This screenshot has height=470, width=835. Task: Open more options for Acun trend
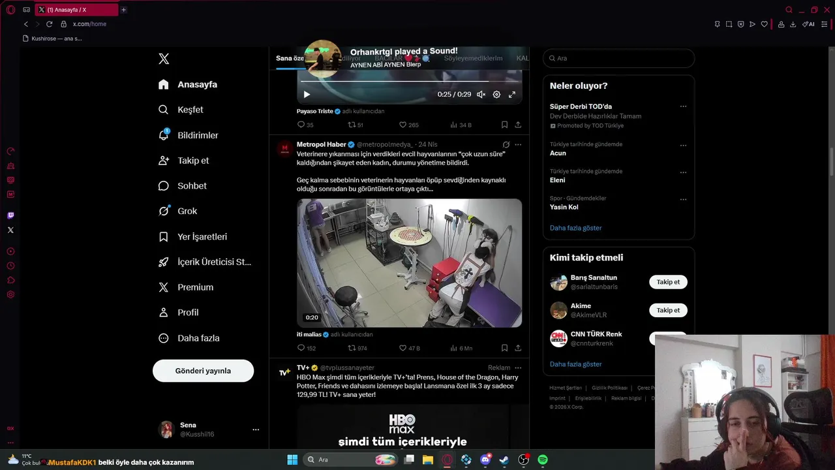click(x=683, y=146)
